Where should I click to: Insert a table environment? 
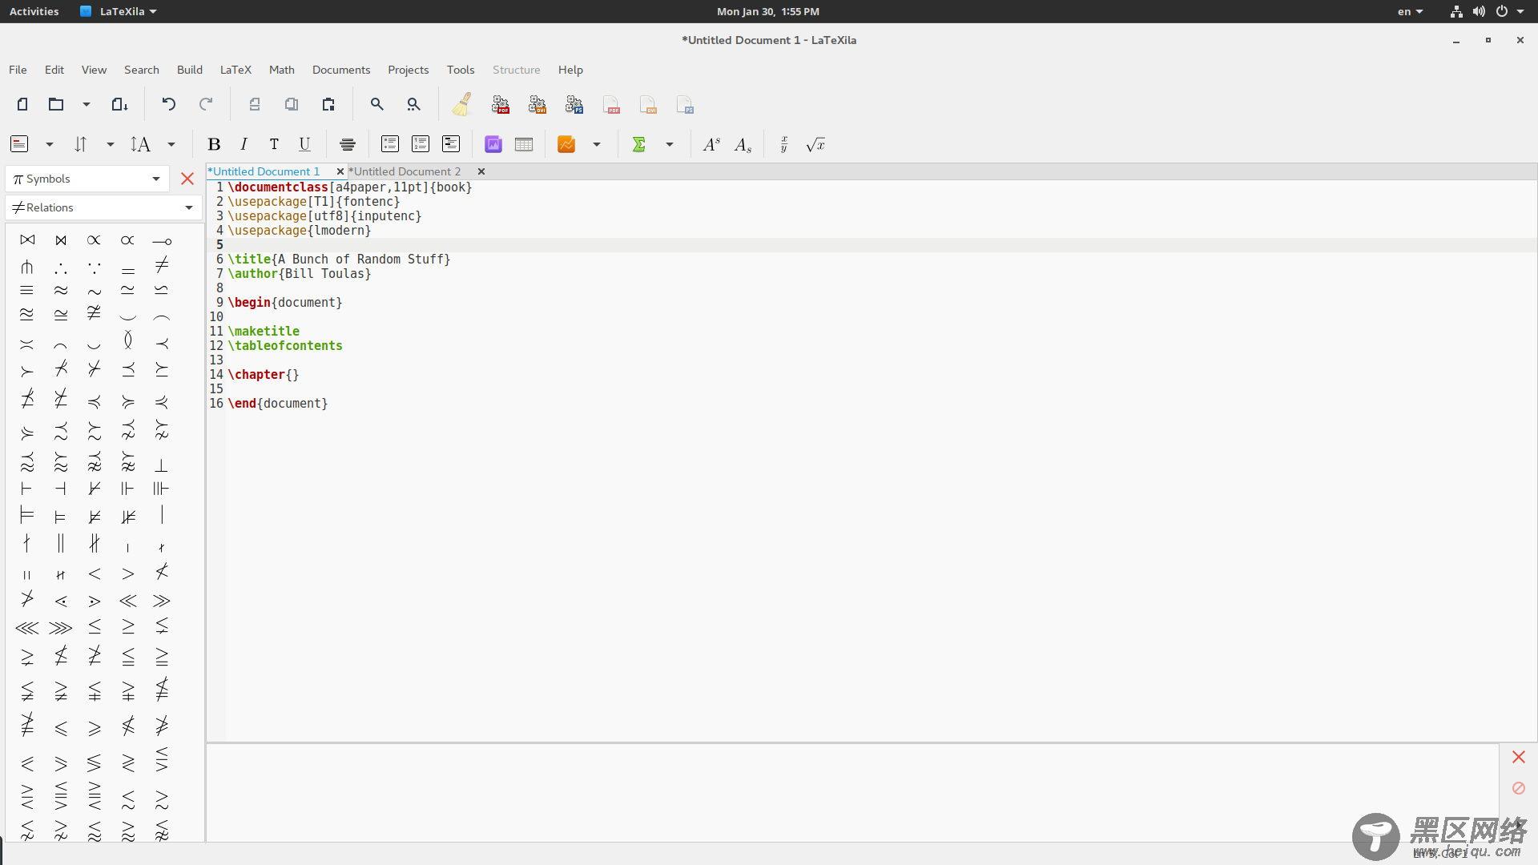524,144
